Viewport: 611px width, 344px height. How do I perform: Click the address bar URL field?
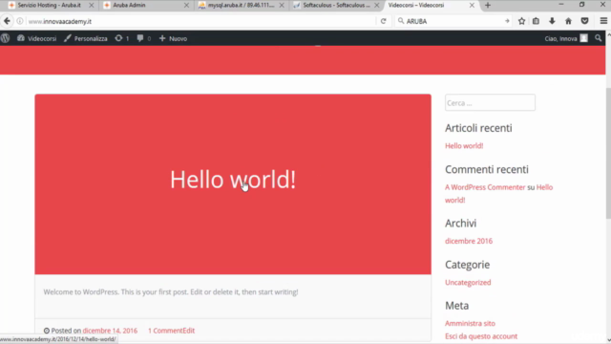200,21
